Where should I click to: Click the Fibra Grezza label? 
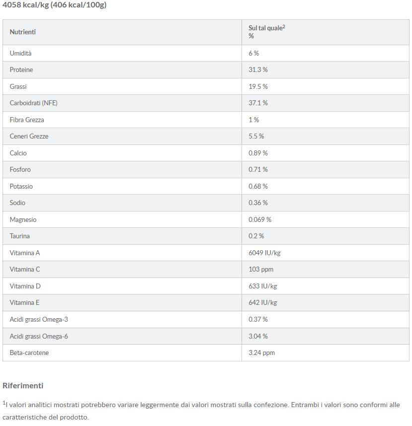point(27,120)
